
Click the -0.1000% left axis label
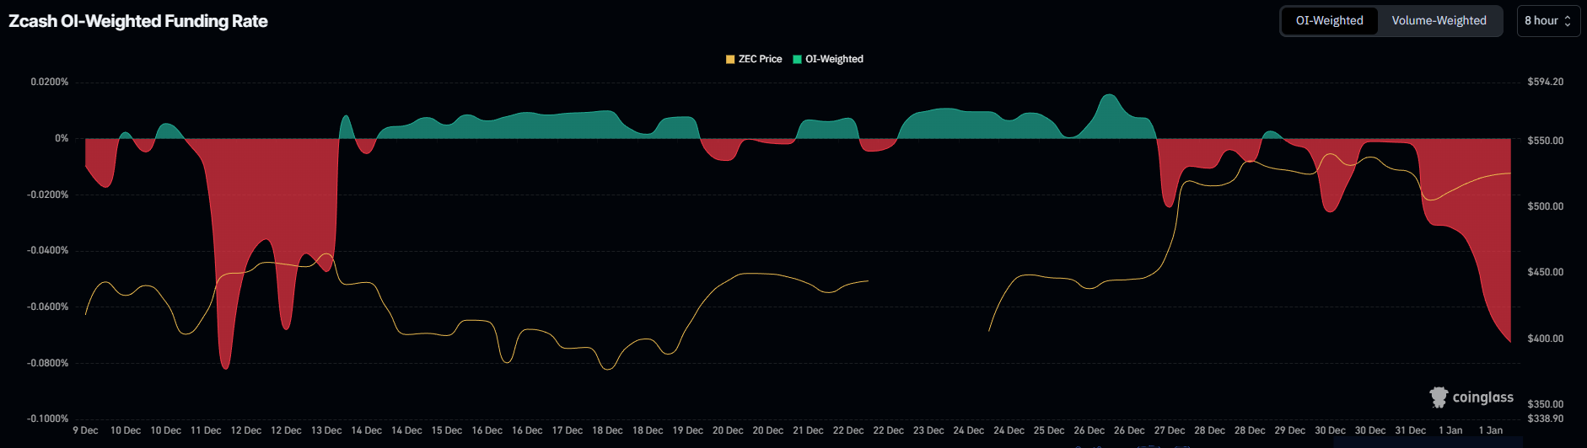[x=48, y=419]
